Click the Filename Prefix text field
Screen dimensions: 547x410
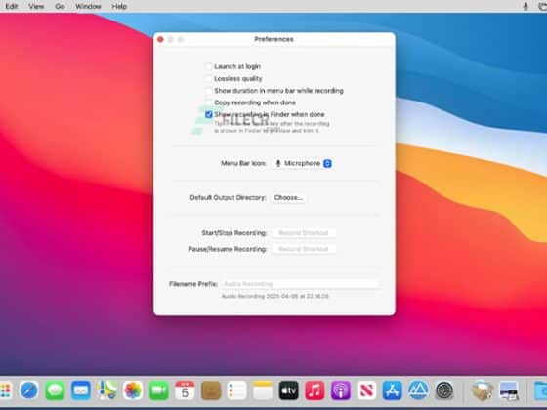[x=300, y=284]
